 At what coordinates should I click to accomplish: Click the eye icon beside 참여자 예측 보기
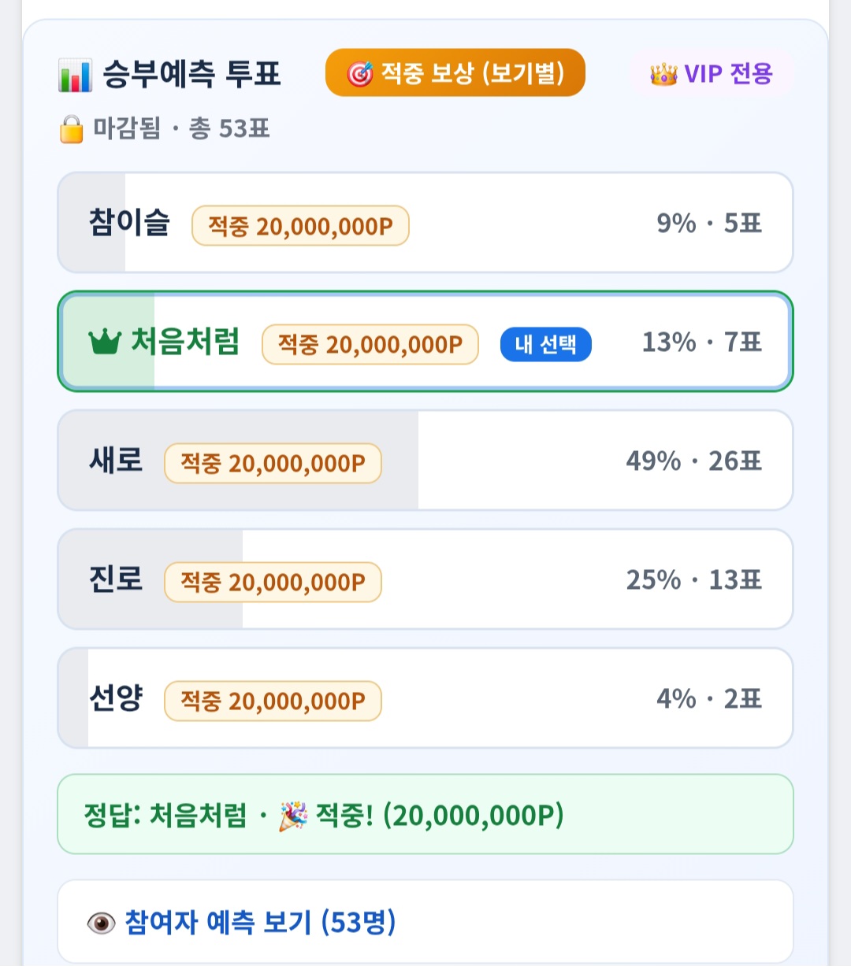(x=101, y=923)
